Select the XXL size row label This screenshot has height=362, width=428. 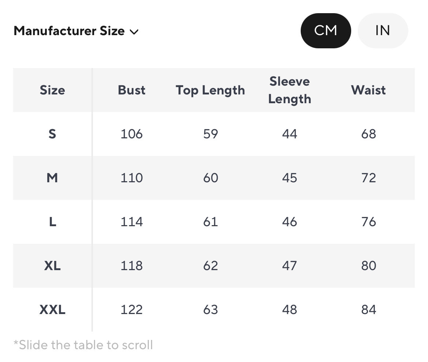coord(52,310)
